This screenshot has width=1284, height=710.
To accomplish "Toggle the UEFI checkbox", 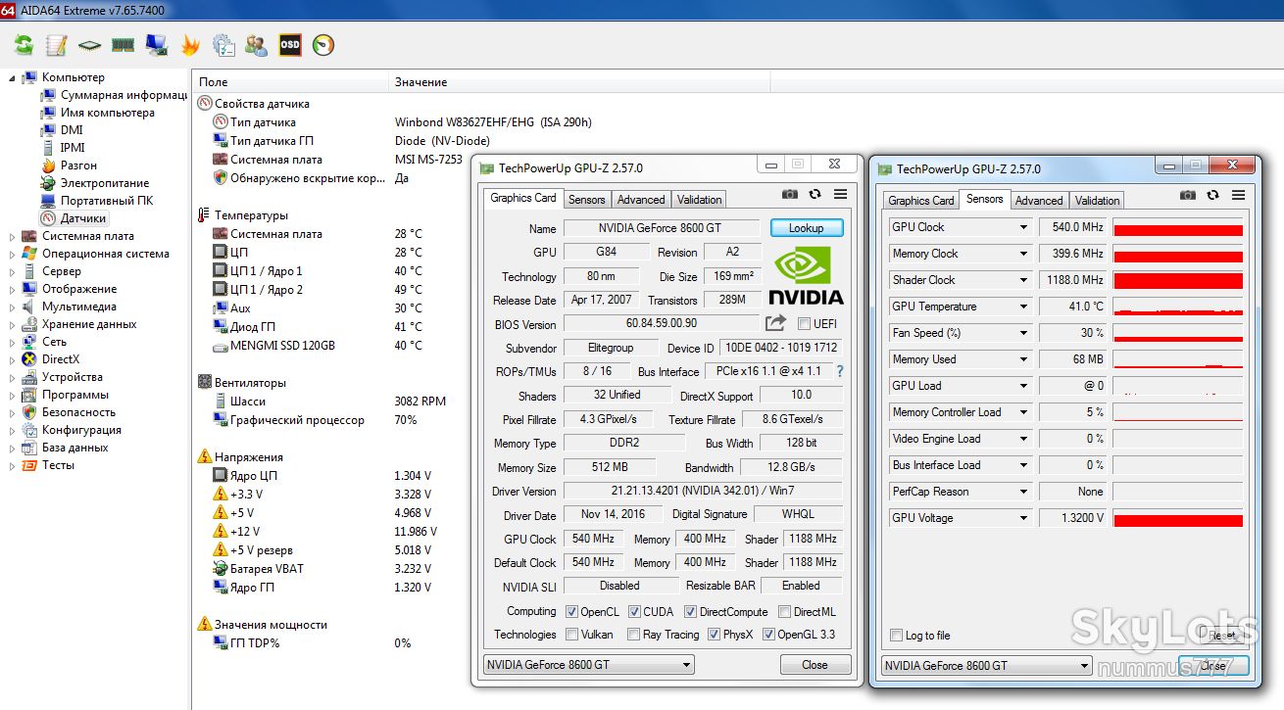I will pyautogui.click(x=804, y=324).
